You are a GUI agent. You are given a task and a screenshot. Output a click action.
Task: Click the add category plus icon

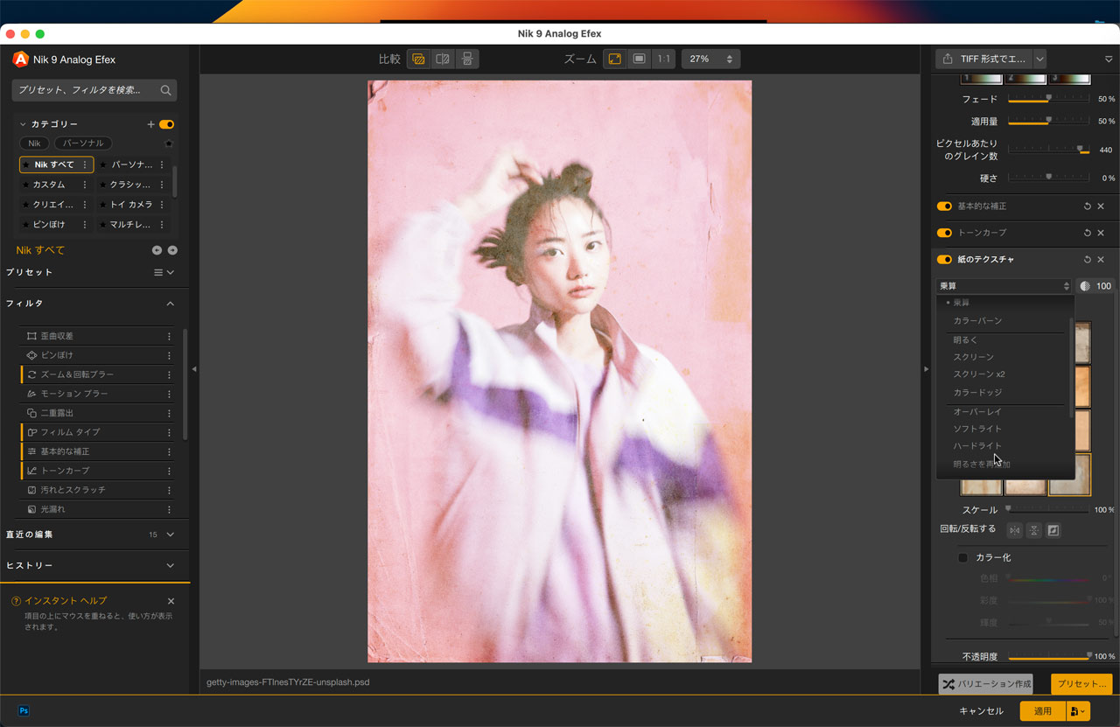(150, 124)
